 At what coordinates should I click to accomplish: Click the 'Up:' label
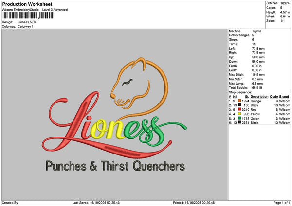(231, 57)
